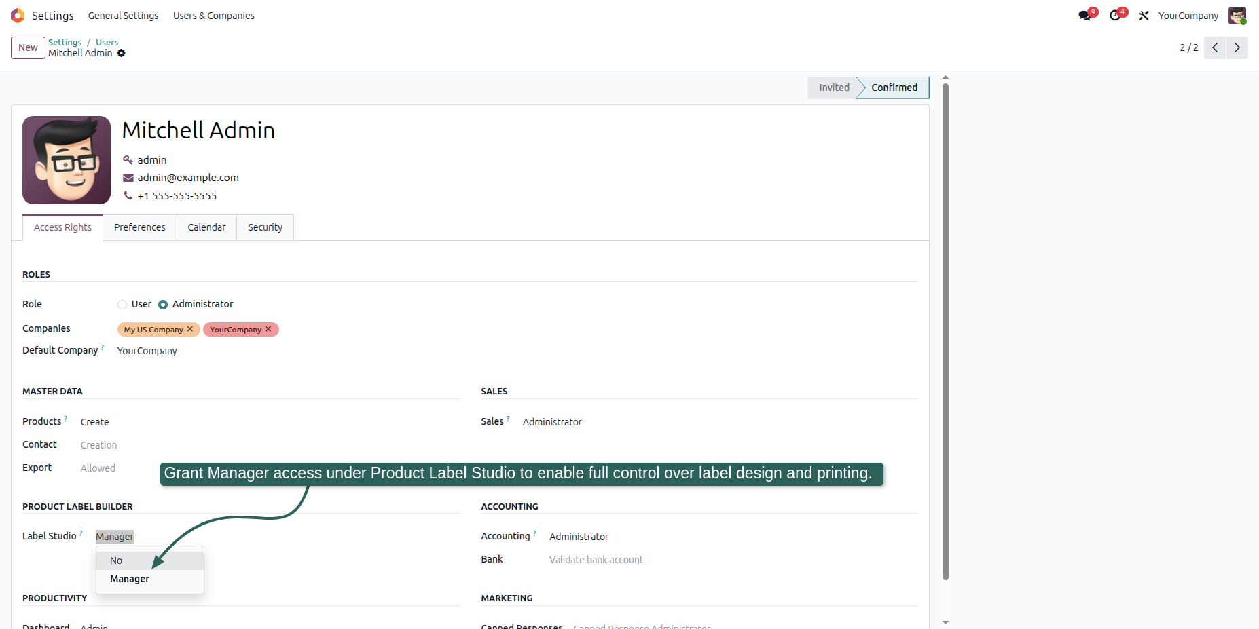This screenshot has height=629, width=1259.
Task: Choose No in the Label Studio dropdown
Action: 150,560
